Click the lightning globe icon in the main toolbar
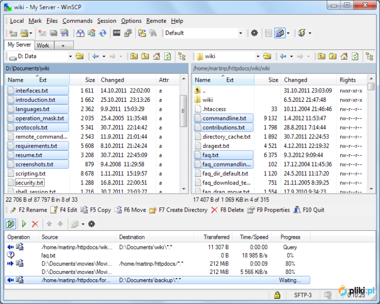Image resolution: width=380 pixels, height=304 pixels. pos(302,33)
